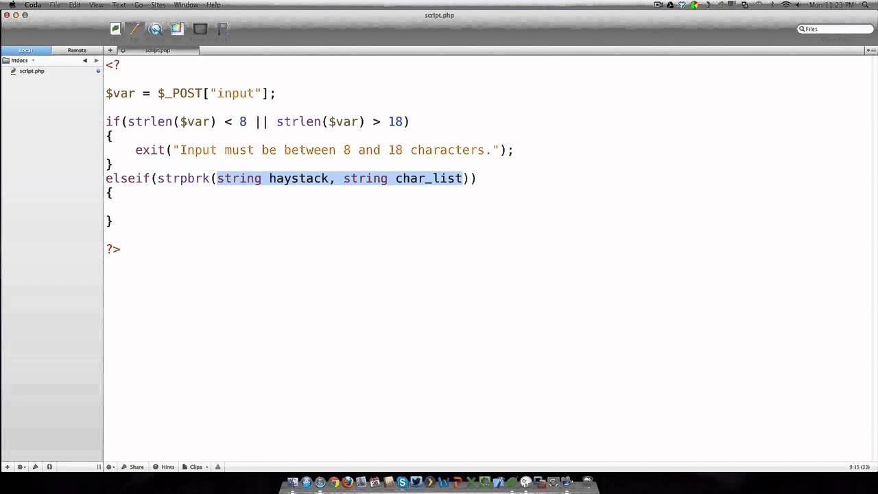The height and width of the screenshot is (494, 878).
Task: Open the Text menu
Action: point(119,5)
